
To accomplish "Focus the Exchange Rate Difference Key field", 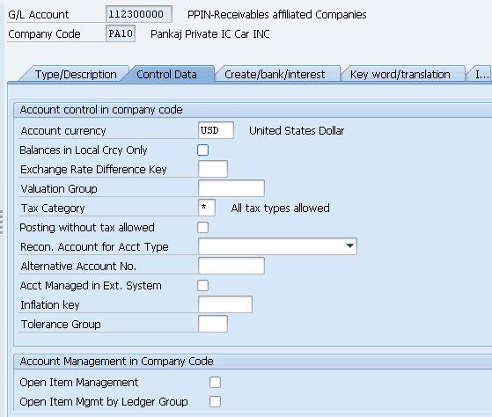I will click(x=213, y=169).
